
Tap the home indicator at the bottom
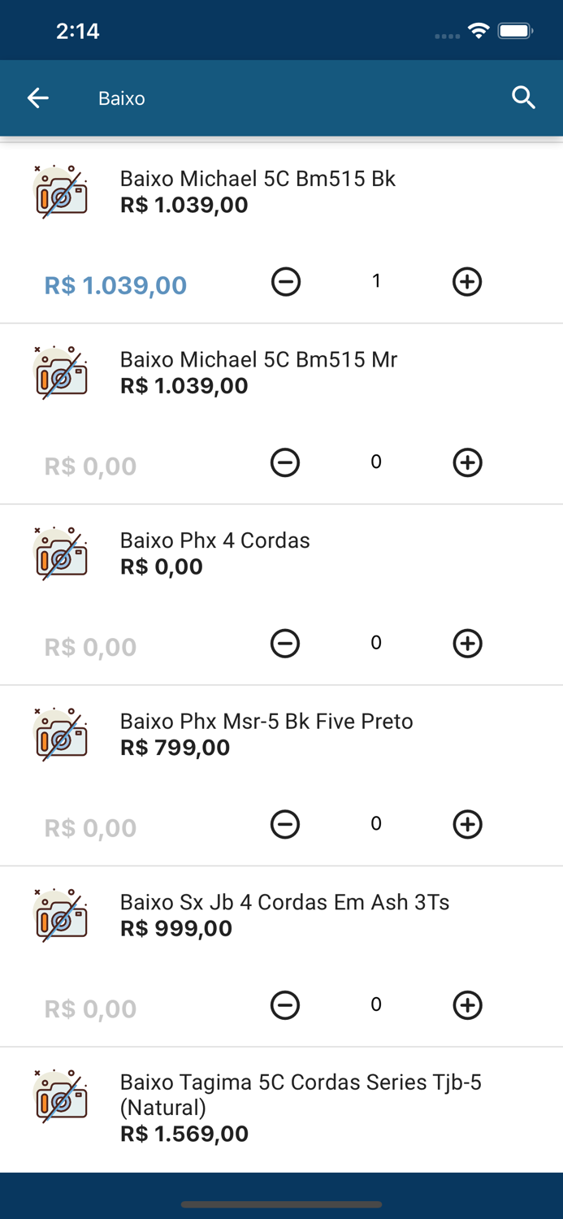pos(281,1205)
